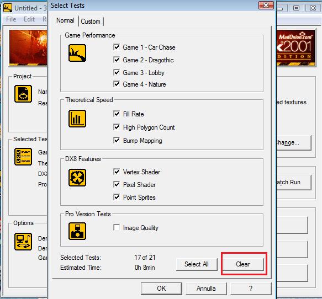The width and height of the screenshot is (322, 299).
Task: Confirm with the OK button
Action: (161, 289)
